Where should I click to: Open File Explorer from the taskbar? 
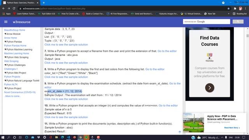(56, 137)
